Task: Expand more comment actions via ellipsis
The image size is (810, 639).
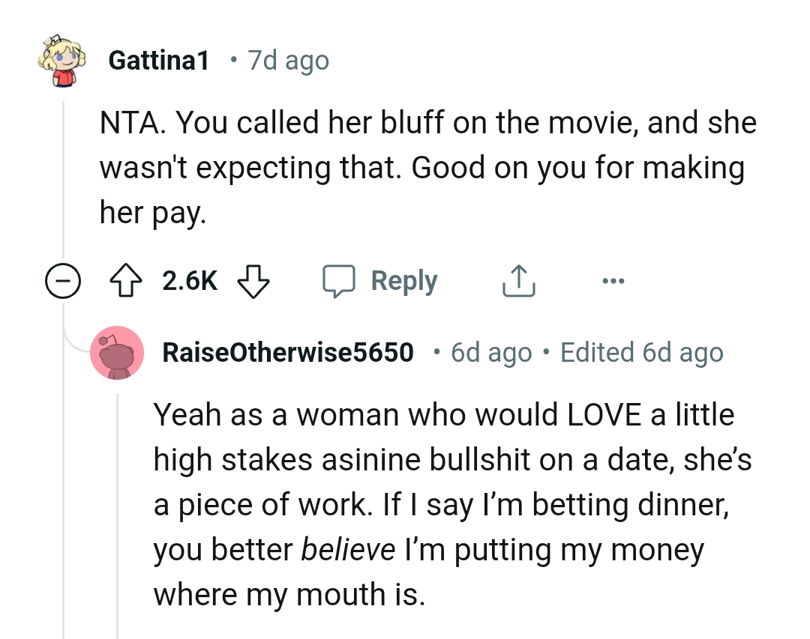Action: [613, 280]
